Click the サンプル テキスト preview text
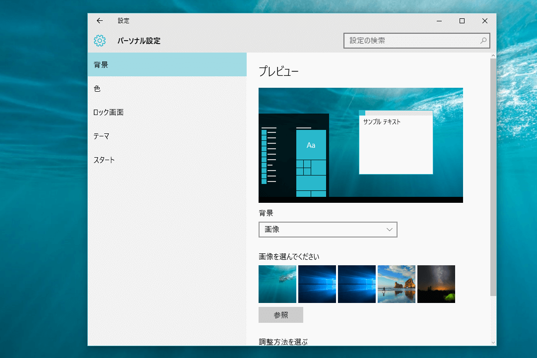Image resolution: width=537 pixels, height=358 pixels. (382, 122)
